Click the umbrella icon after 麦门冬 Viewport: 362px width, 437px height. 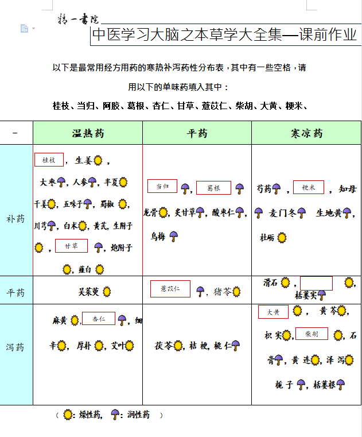(302, 213)
